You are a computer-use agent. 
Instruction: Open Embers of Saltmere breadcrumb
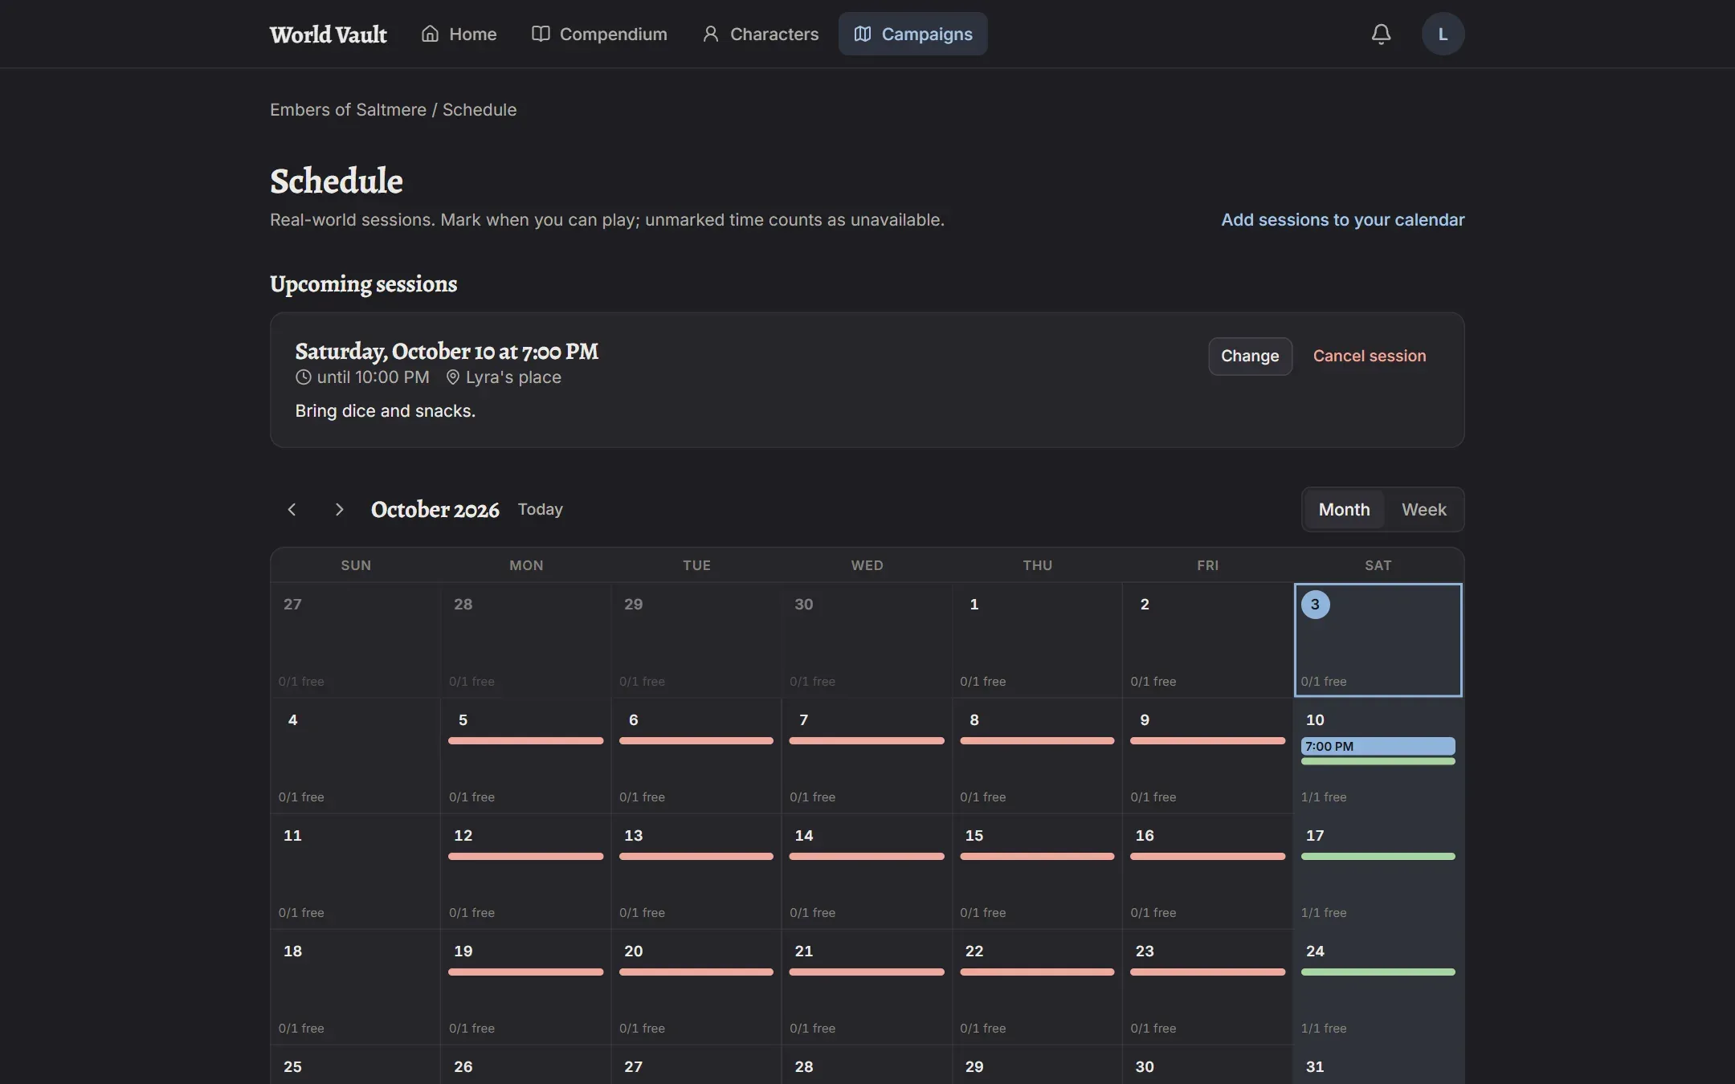click(348, 109)
